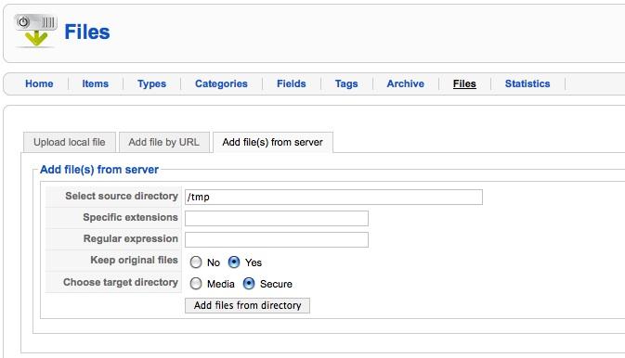The width and height of the screenshot is (625, 358).
Task: Open the Archive section
Action: click(406, 83)
